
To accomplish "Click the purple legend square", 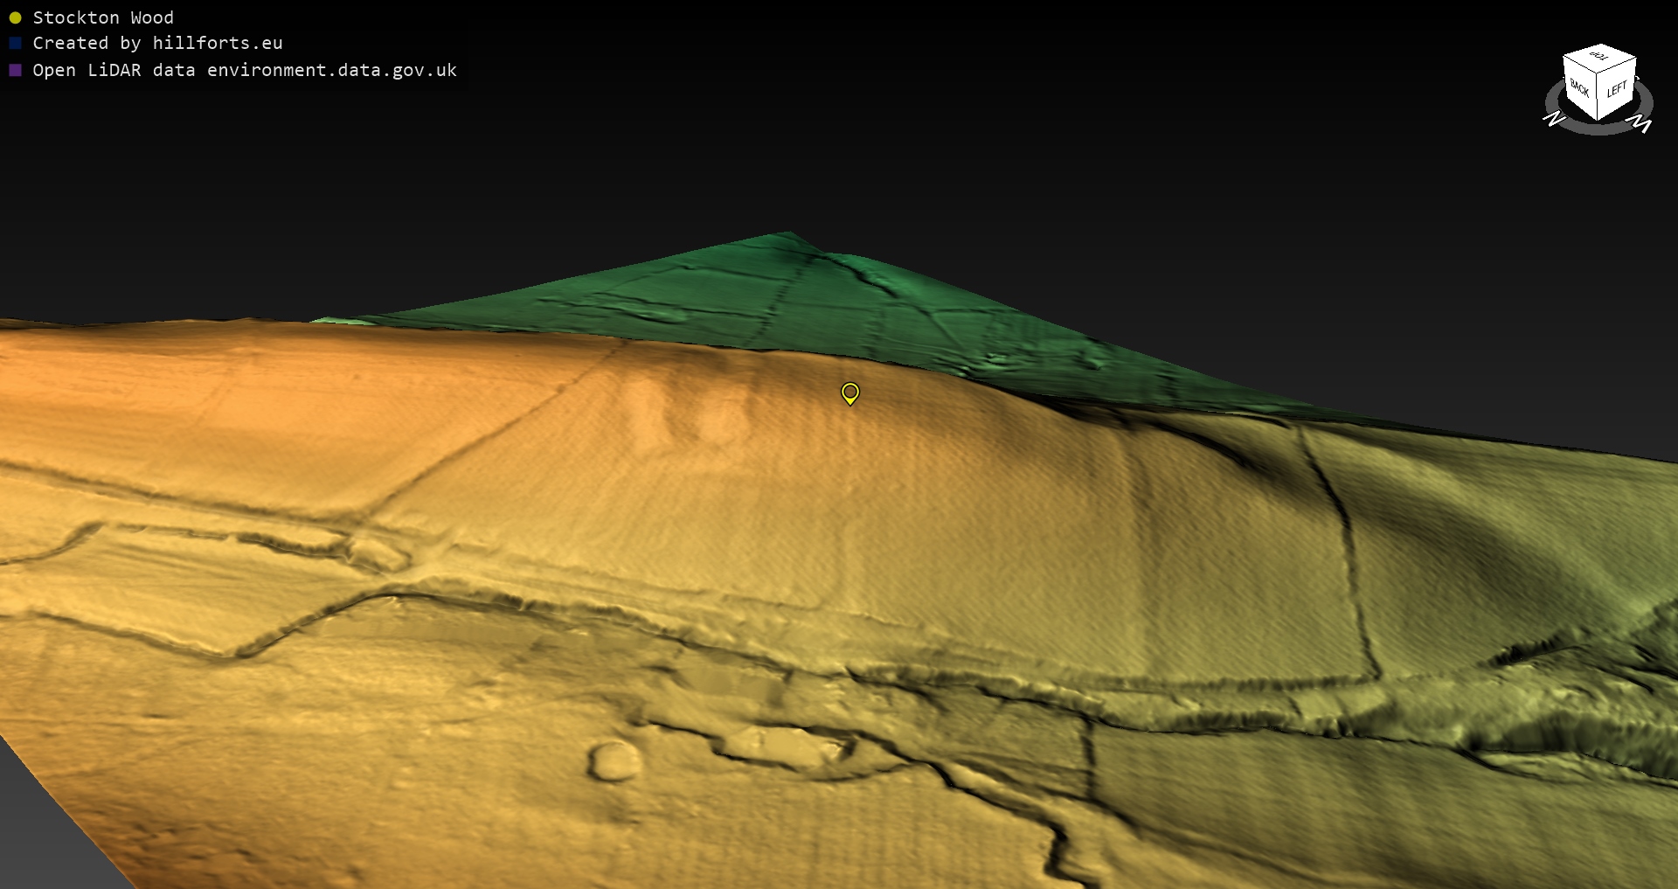I will pyautogui.click(x=15, y=70).
